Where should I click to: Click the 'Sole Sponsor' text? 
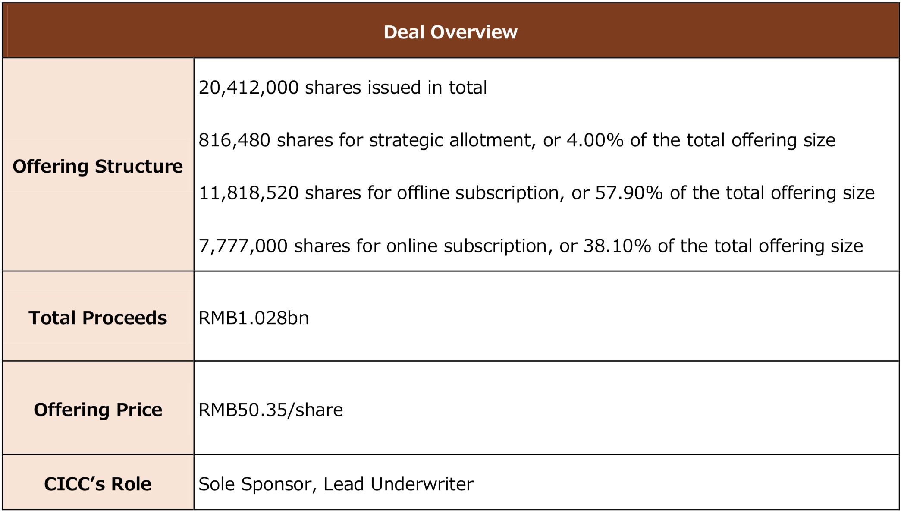pyautogui.click(x=255, y=484)
